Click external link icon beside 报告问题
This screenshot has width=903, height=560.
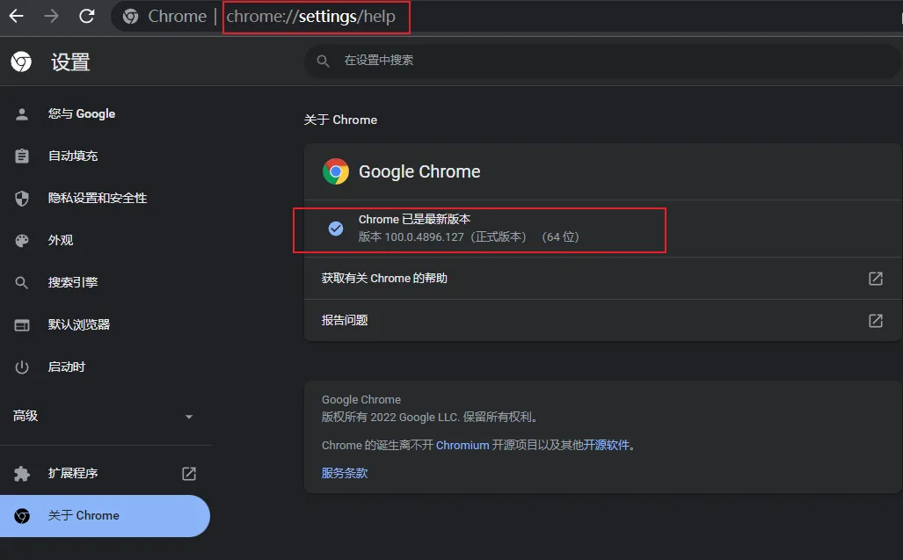coord(875,321)
